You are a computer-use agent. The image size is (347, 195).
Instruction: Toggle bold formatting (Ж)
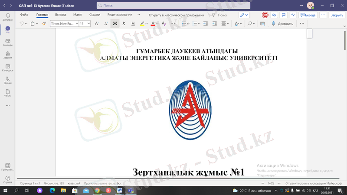pos(115,24)
